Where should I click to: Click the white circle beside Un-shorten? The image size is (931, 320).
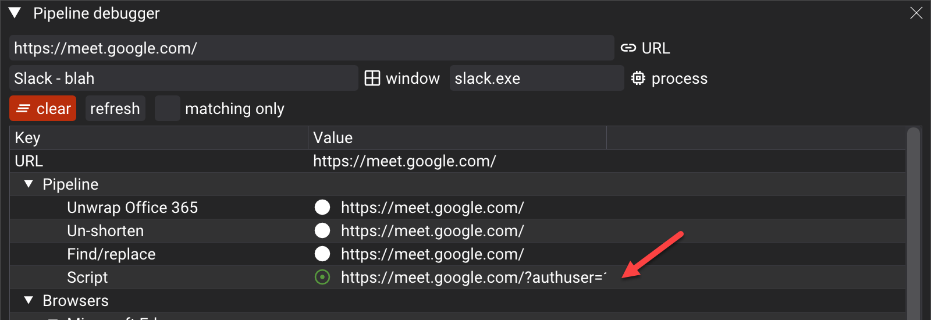point(322,230)
